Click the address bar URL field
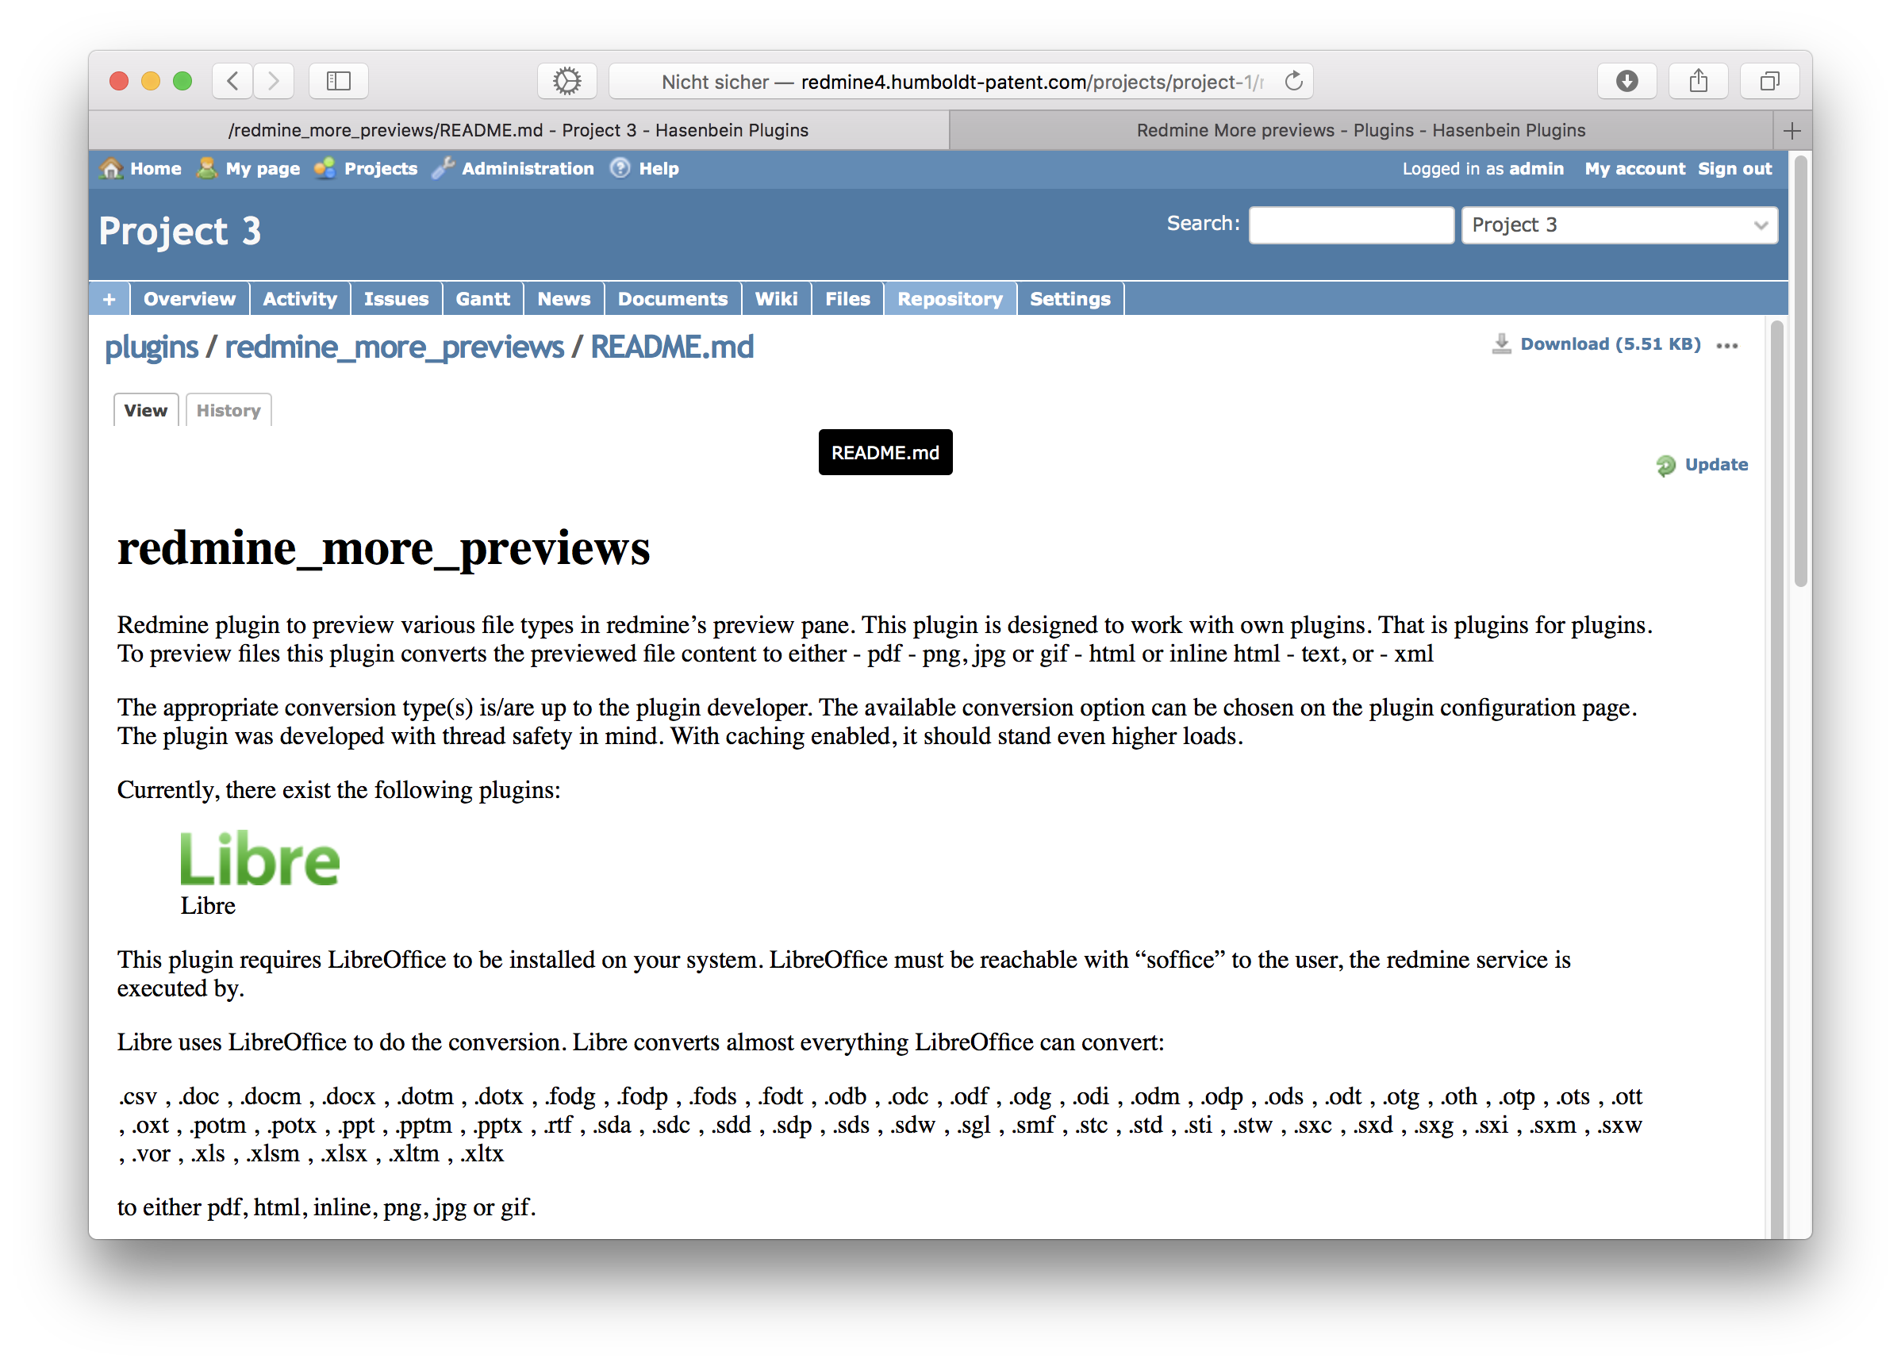Image resolution: width=1901 pixels, height=1366 pixels. [x=960, y=81]
